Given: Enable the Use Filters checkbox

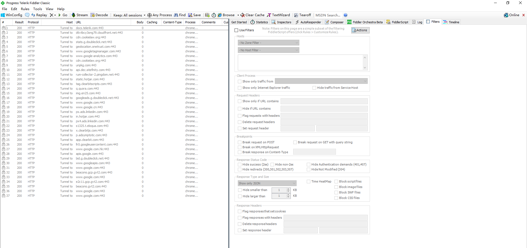Looking at the screenshot, I should (x=236, y=30).
